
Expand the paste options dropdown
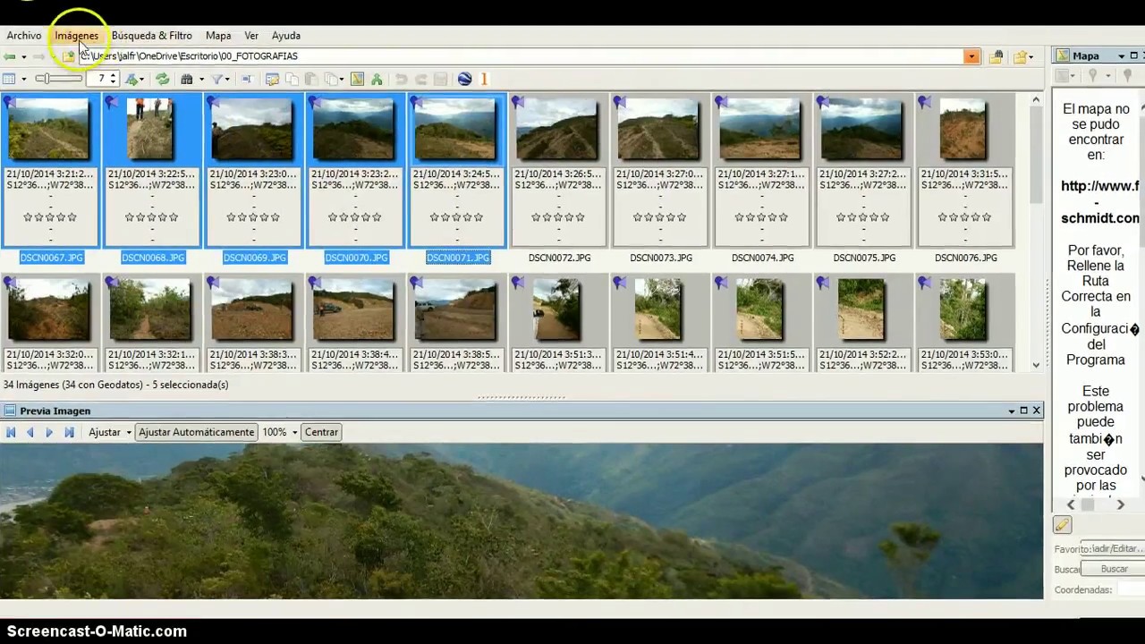[341, 79]
